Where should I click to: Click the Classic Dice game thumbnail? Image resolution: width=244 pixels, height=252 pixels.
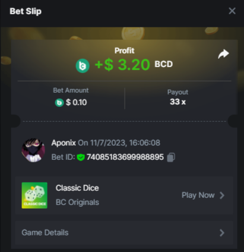tap(34, 196)
